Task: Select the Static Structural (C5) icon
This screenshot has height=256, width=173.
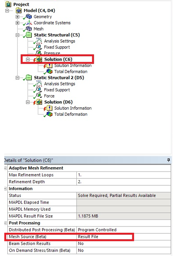Action: point(29,35)
